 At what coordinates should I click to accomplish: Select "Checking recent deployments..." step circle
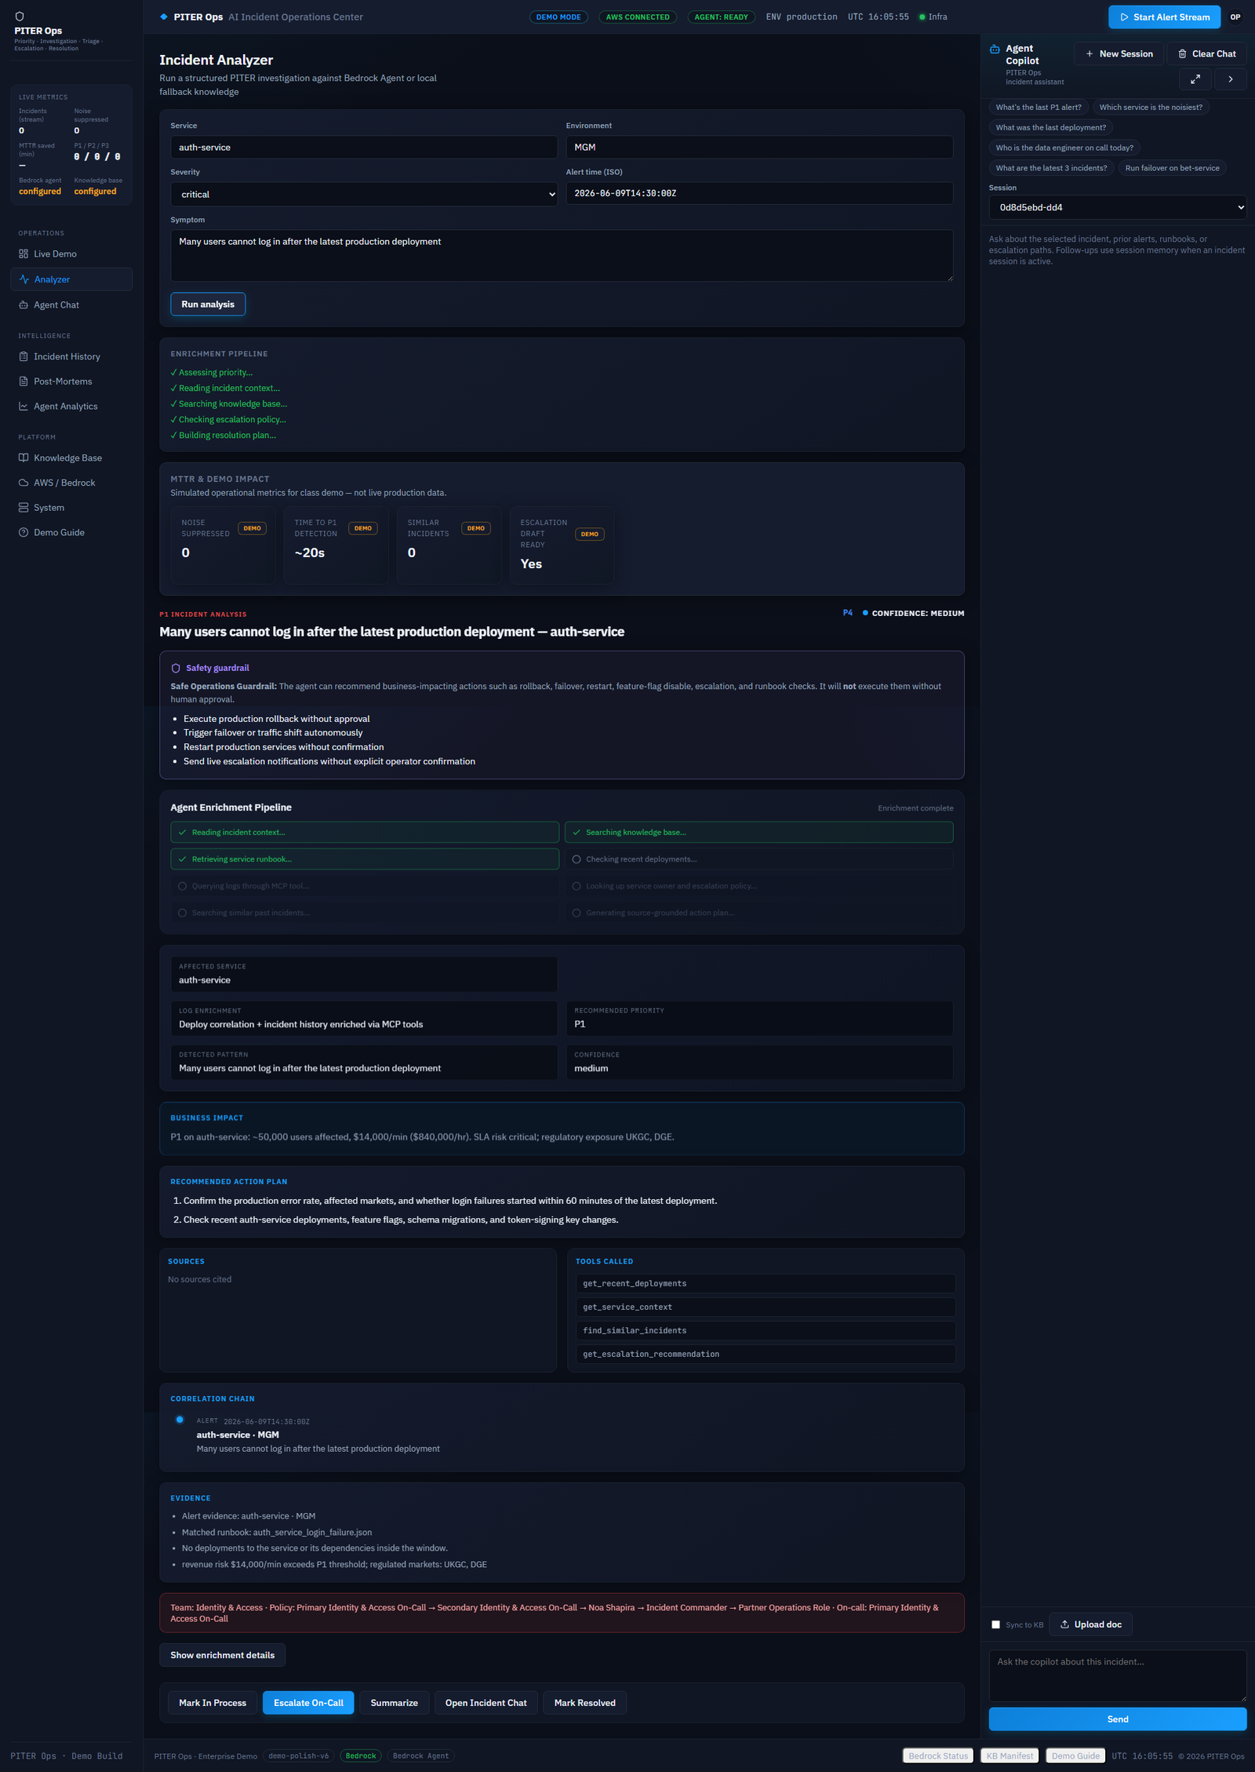tap(577, 859)
